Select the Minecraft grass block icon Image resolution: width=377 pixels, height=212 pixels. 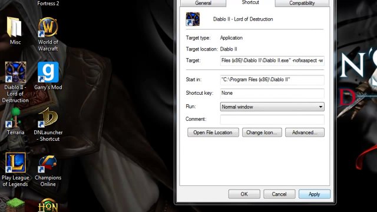15,205
